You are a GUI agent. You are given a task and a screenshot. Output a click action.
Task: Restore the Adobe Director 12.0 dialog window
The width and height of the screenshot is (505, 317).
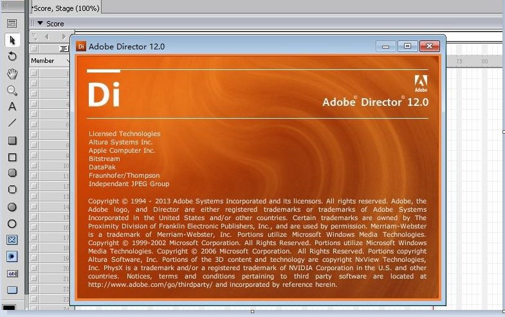click(407, 46)
